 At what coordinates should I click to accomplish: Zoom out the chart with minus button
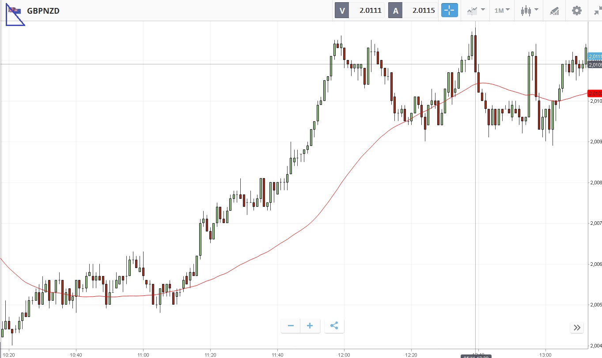[x=291, y=326]
